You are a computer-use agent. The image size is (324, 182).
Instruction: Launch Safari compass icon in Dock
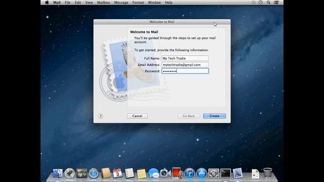tap(94, 173)
